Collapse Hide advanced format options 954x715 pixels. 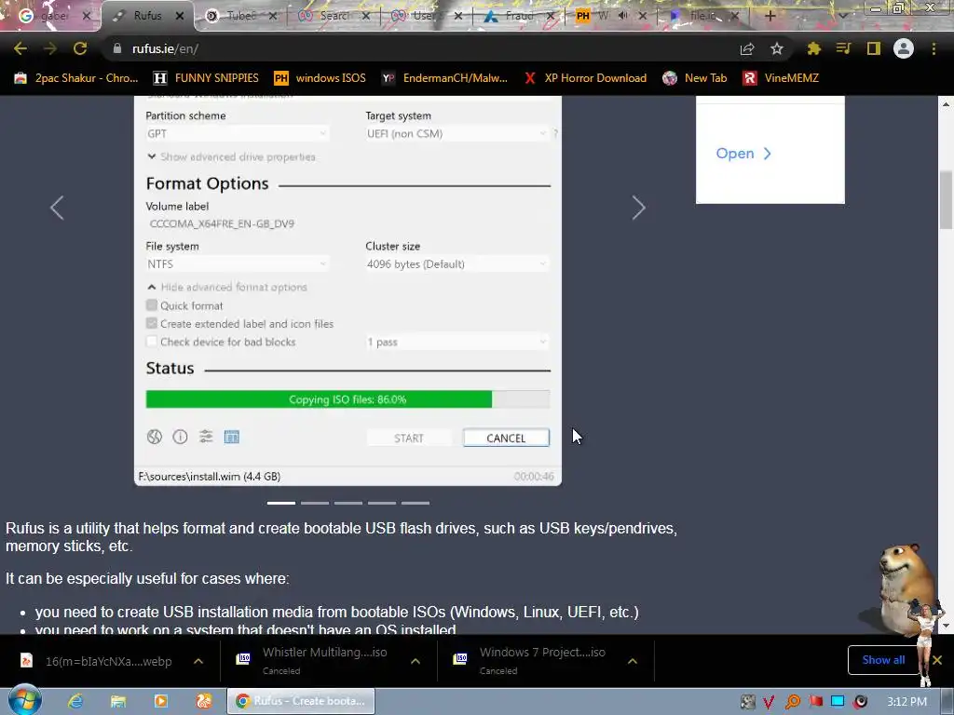[227, 287]
